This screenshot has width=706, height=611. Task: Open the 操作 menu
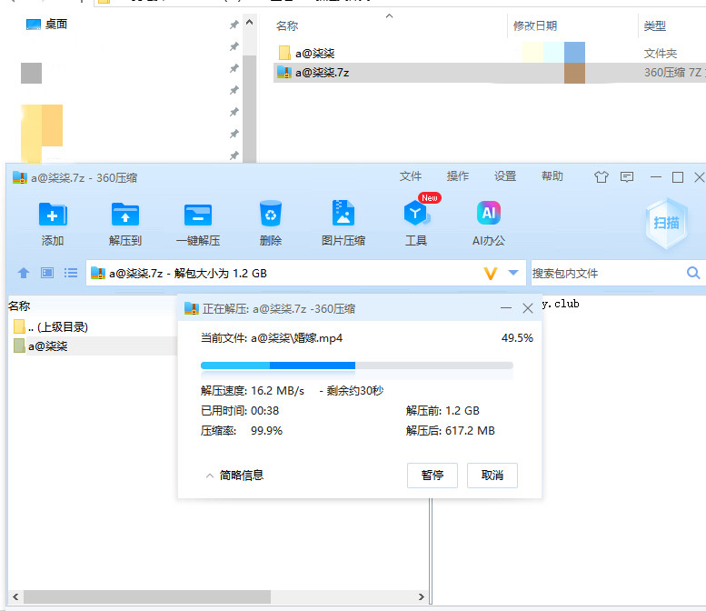point(458,176)
